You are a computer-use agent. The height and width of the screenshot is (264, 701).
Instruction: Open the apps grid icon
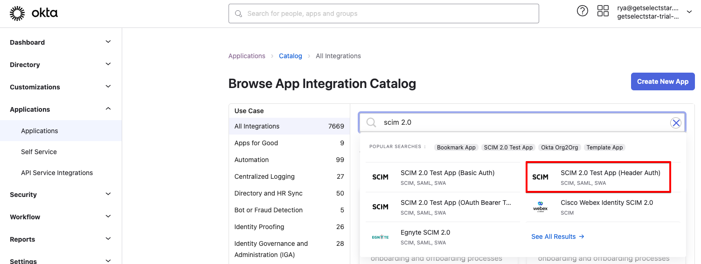tap(603, 11)
